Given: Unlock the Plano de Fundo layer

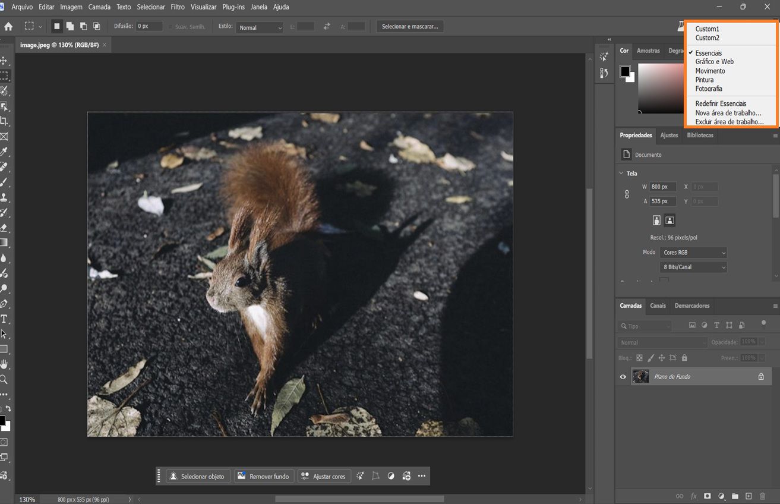Looking at the screenshot, I should coord(761,376).
